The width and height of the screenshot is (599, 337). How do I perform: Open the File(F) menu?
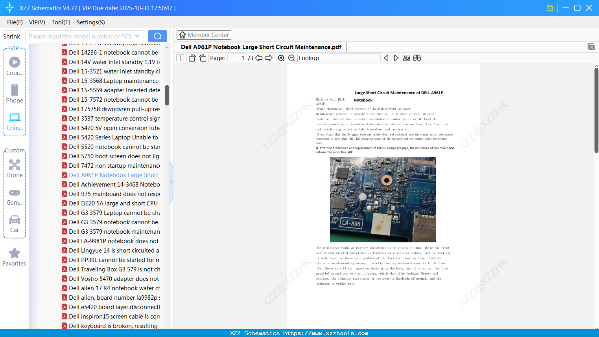coord(15,22)
